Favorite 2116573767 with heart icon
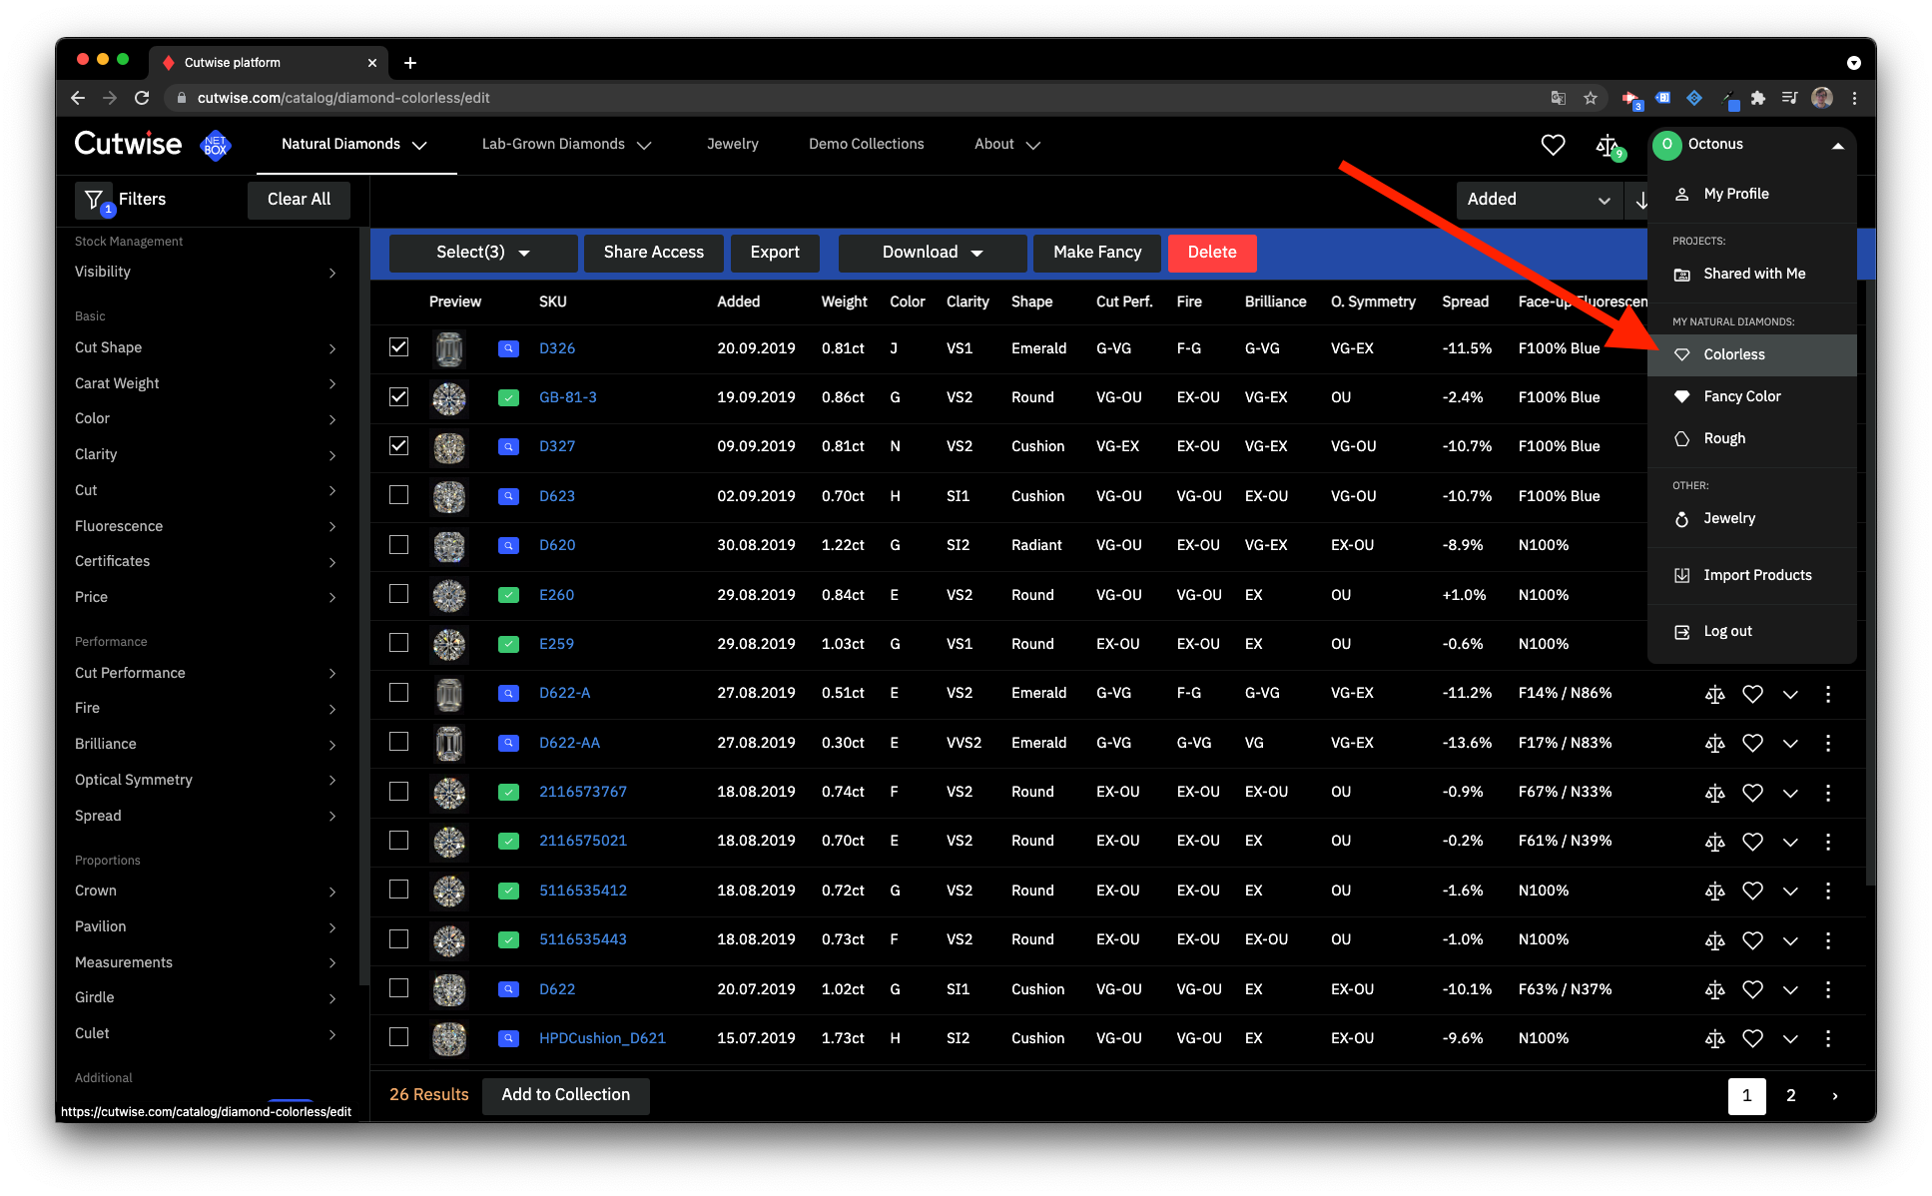The height and width of the screenshot is (1196, 1932). coord(1752,793)
